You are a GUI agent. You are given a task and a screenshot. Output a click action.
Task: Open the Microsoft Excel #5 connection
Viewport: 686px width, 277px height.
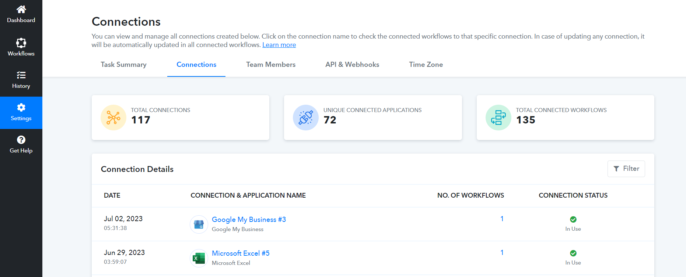click(241, 253)
